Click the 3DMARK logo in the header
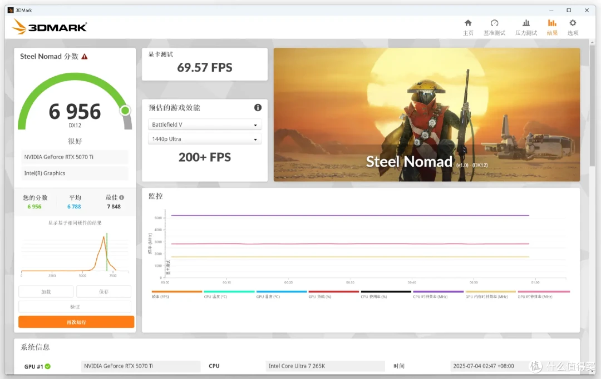The height and width of the screenshot is (379, 601). (x=50, y=27)
